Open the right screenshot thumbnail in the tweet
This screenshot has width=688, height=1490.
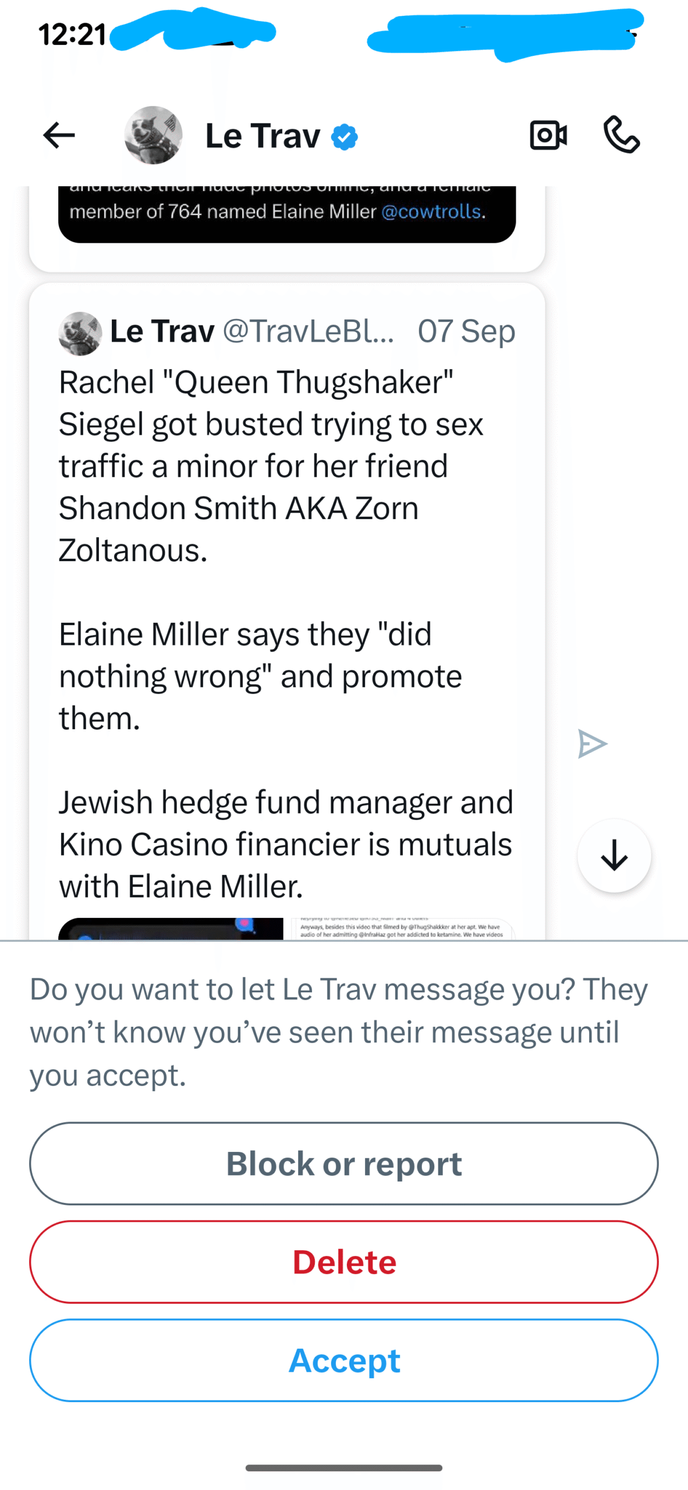coord(402,929)
